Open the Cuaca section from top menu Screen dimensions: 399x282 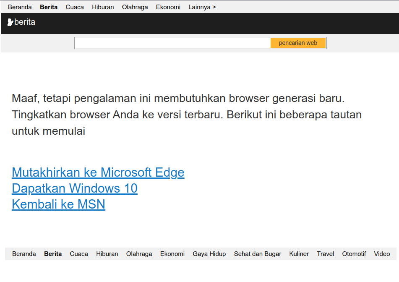(x=74, y=7)
